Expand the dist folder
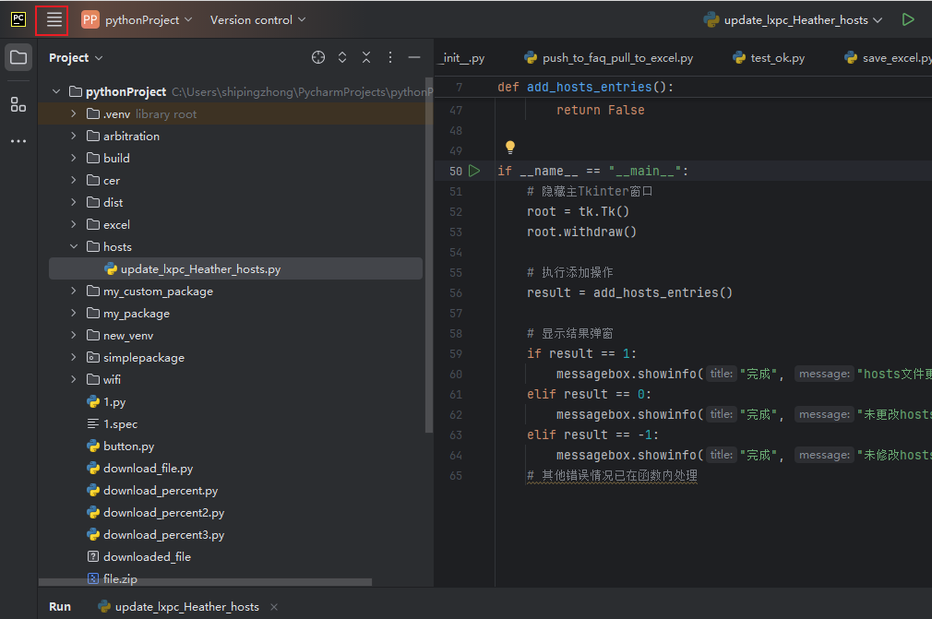 tap(74, 202)
